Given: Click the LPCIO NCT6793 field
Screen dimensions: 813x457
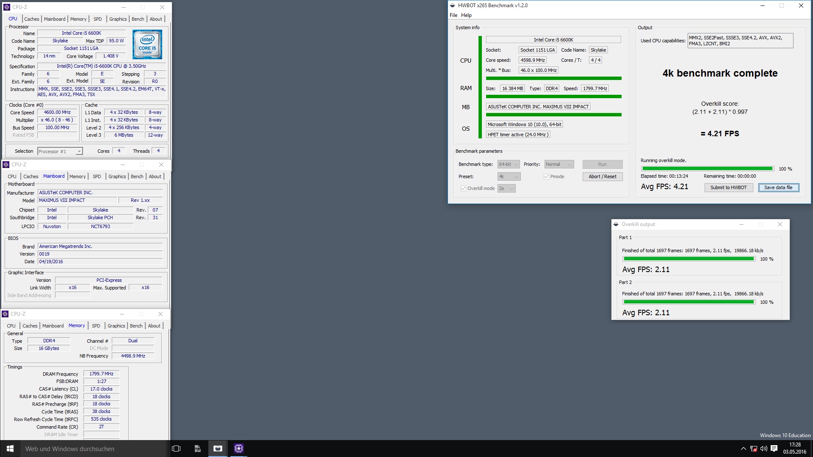Looking at the screenshot, I should (100, 227).
